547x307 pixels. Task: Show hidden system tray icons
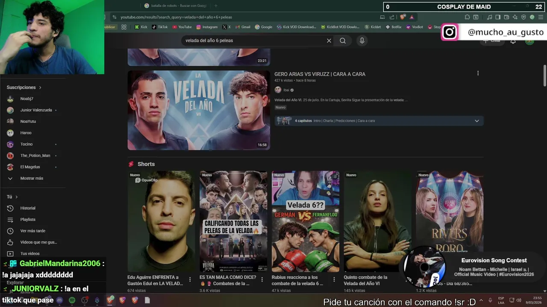tap(481, 300)
